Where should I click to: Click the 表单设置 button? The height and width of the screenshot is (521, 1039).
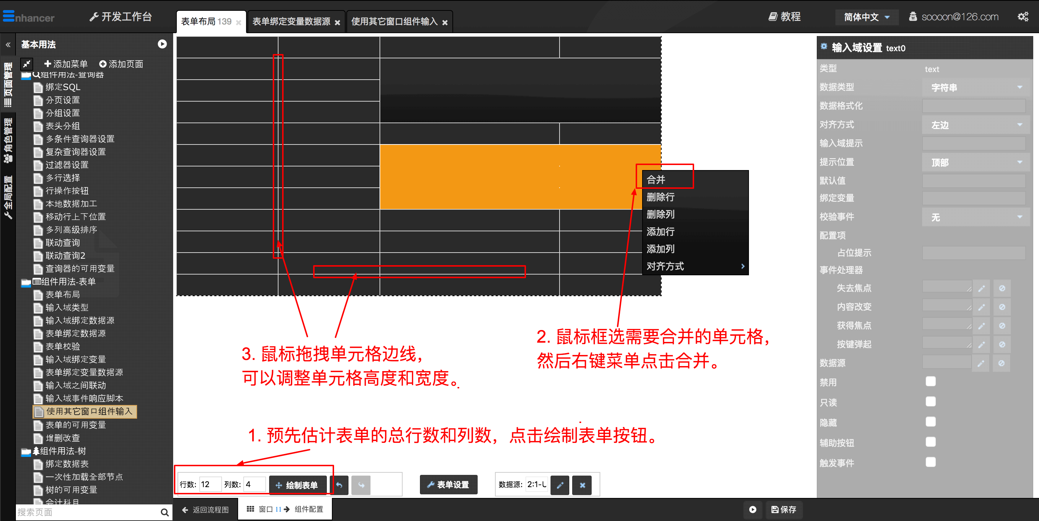point(448,484)
